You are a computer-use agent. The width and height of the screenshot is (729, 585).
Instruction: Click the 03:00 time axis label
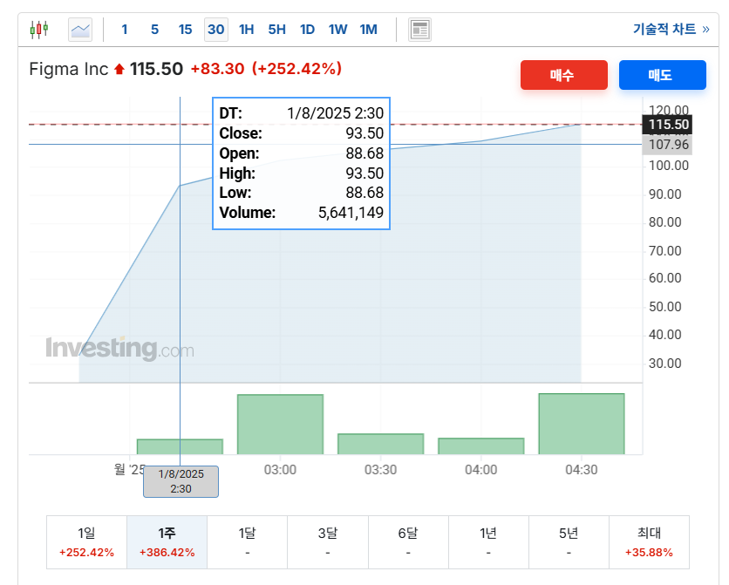tap(280, 470)
